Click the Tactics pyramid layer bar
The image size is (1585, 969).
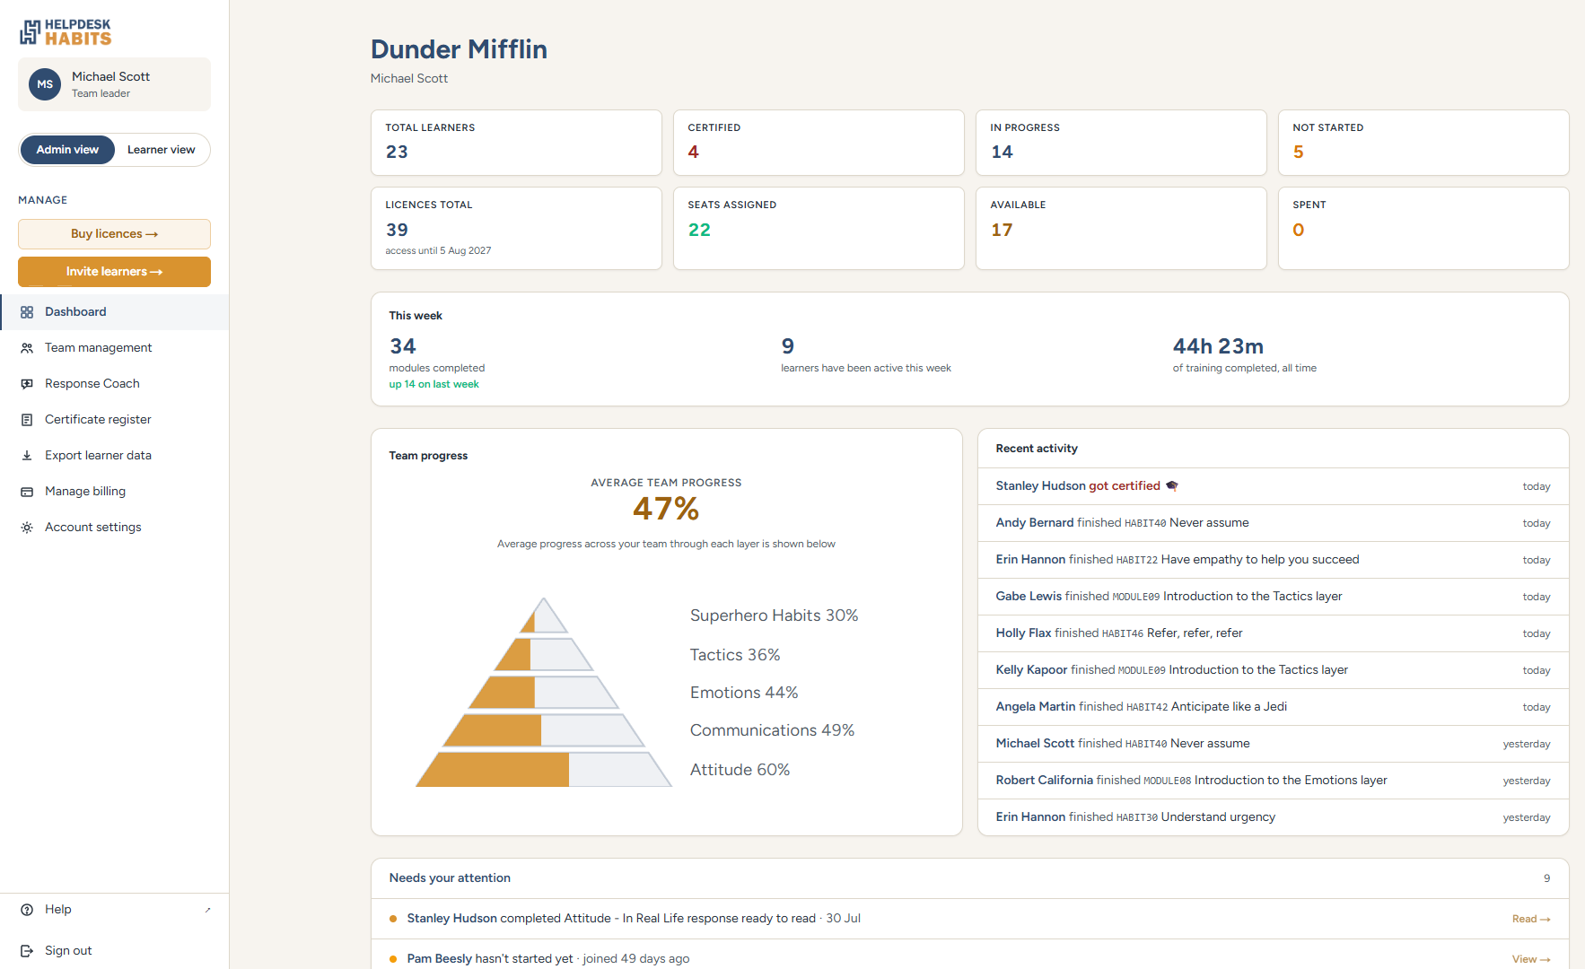(x=544, y=654)
